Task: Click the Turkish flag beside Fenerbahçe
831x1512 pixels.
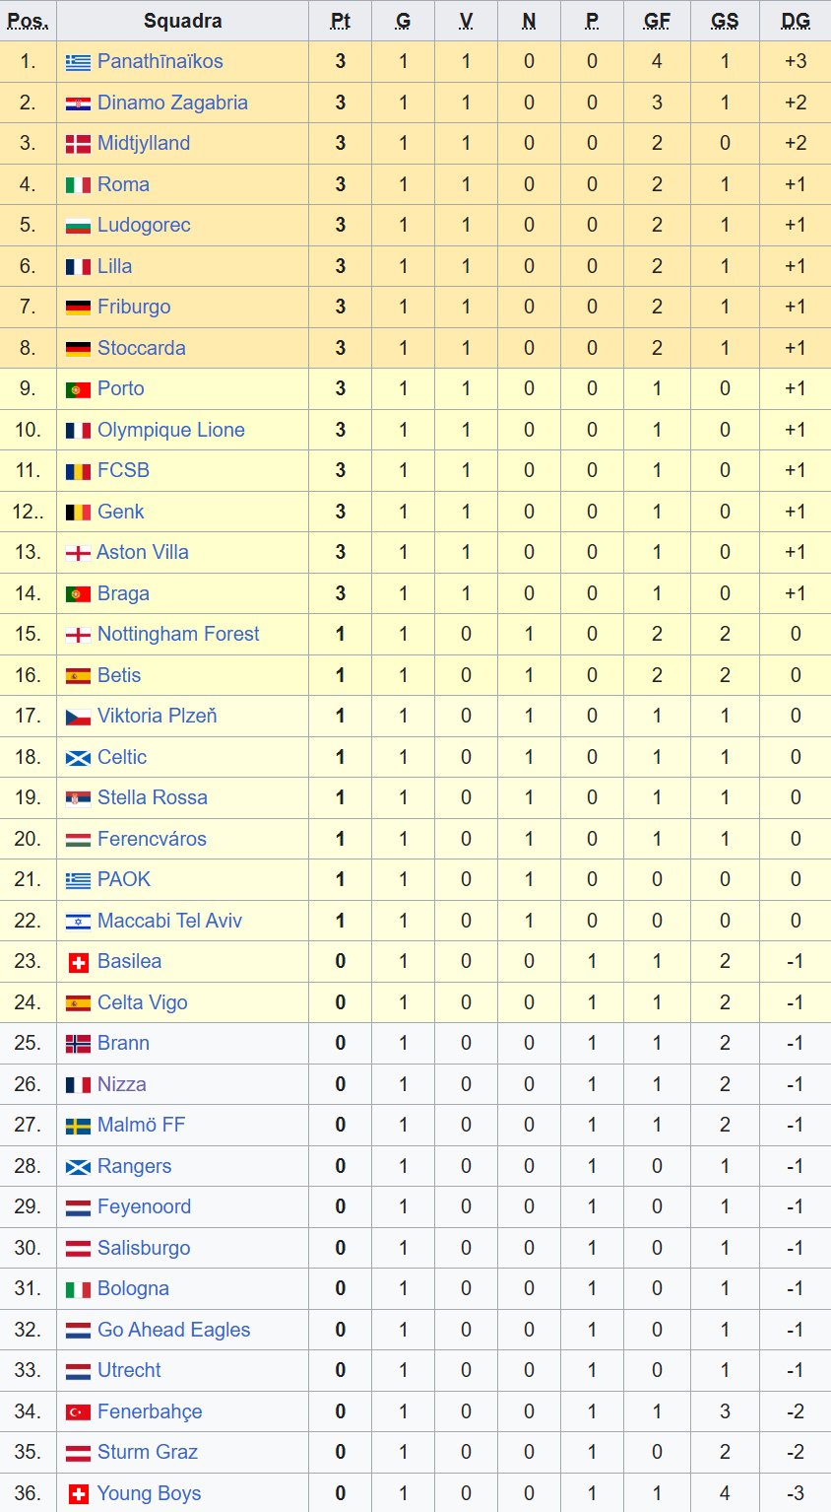Action: (x=78, y=1412)
